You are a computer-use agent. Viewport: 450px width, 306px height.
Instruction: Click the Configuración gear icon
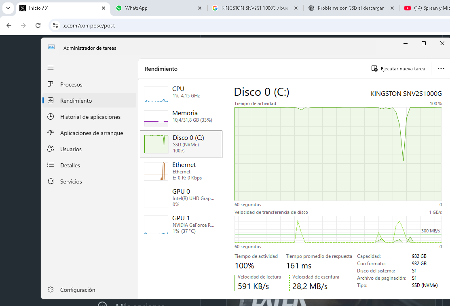[x=51, y=290]
